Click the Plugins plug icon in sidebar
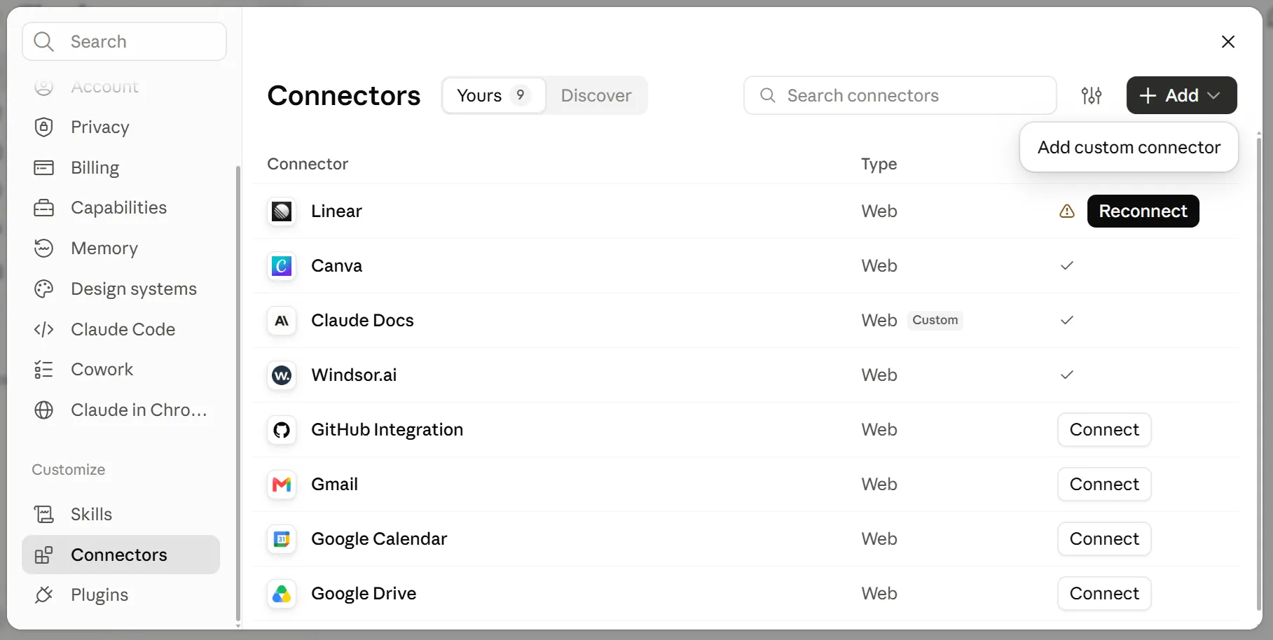Image resolution: width=1273 pixels, height=640 pixels. 44,594
